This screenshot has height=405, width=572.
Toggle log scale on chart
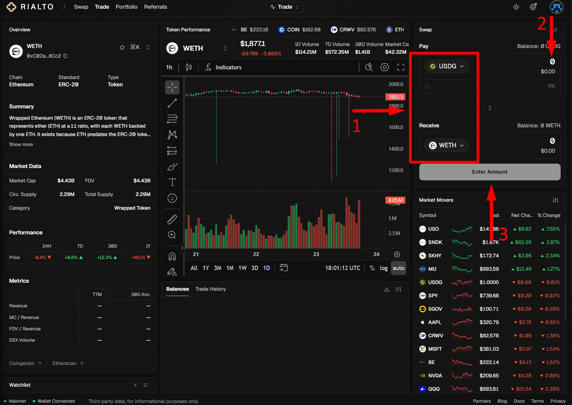pyautogui.click(x=384, y=268)
